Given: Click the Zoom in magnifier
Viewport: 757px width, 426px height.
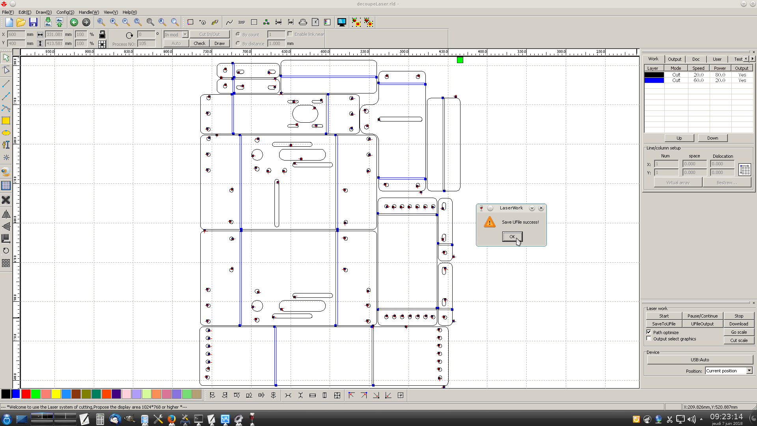Looking at the screenshot, I should (x=114, y=22).
